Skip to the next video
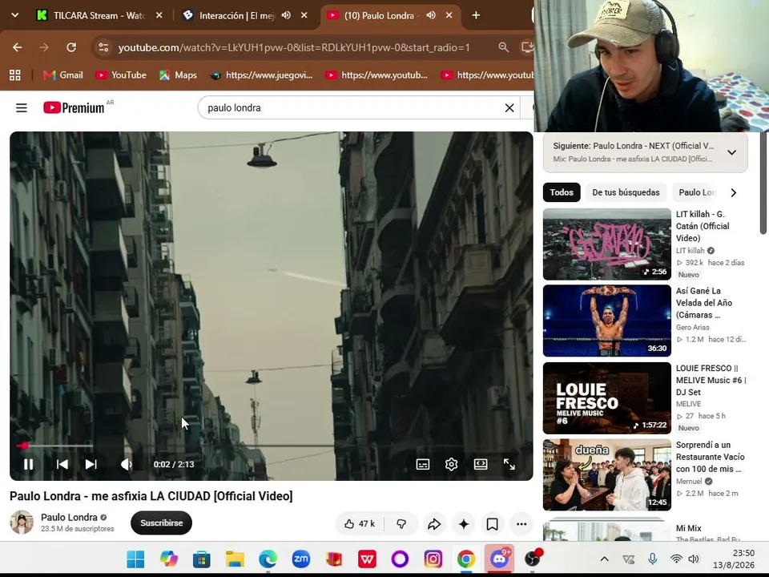Screen dimensions: 769x577 tap(91, 464)
